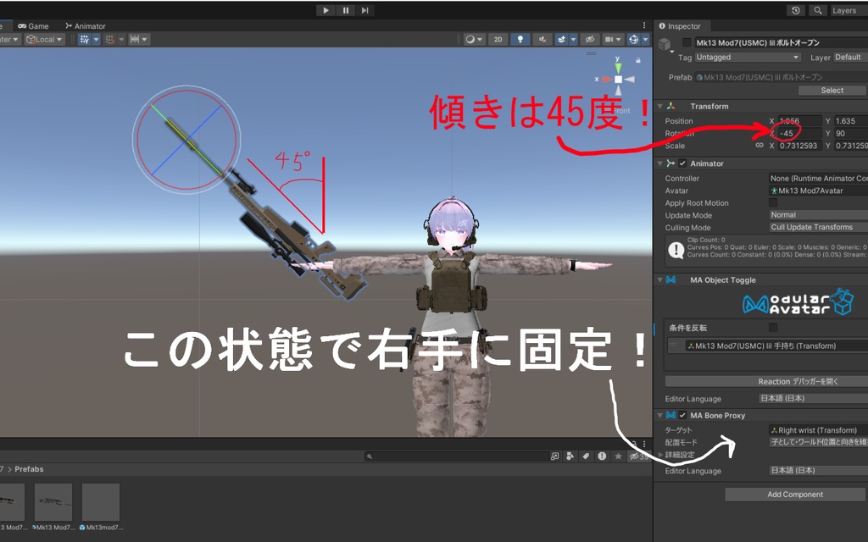Viewport: 868px width, 542px height.
Task: Click the Step frame button
Action: coord(364,10)
